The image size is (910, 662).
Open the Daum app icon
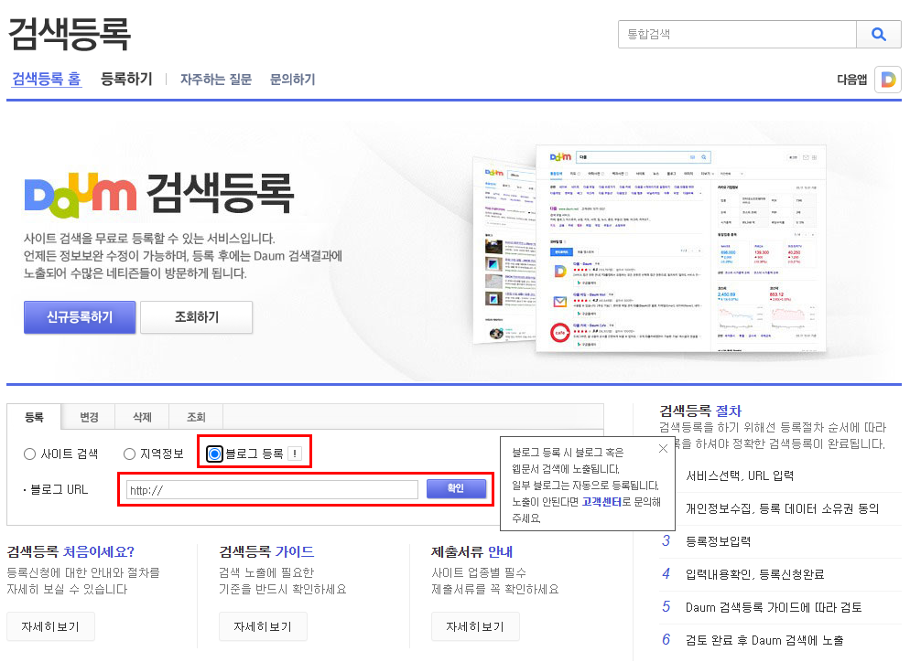tap(888, 80)
